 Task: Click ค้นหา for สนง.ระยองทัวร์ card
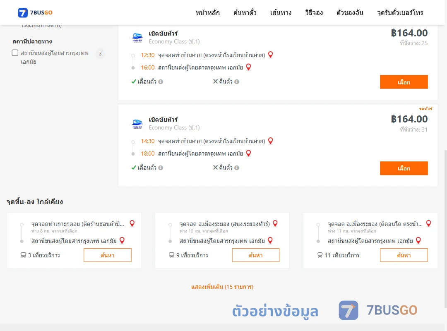coord(256,255)
